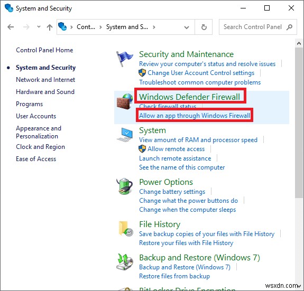Click Change what the power buttons do
This screenshot has height=291, width=304.
[188, 201]
